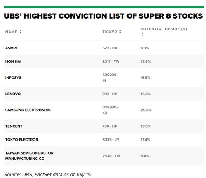This screenshot has height=178, width=206.
Task: Click the NAME column header
Action: click(x=11, y=32)
